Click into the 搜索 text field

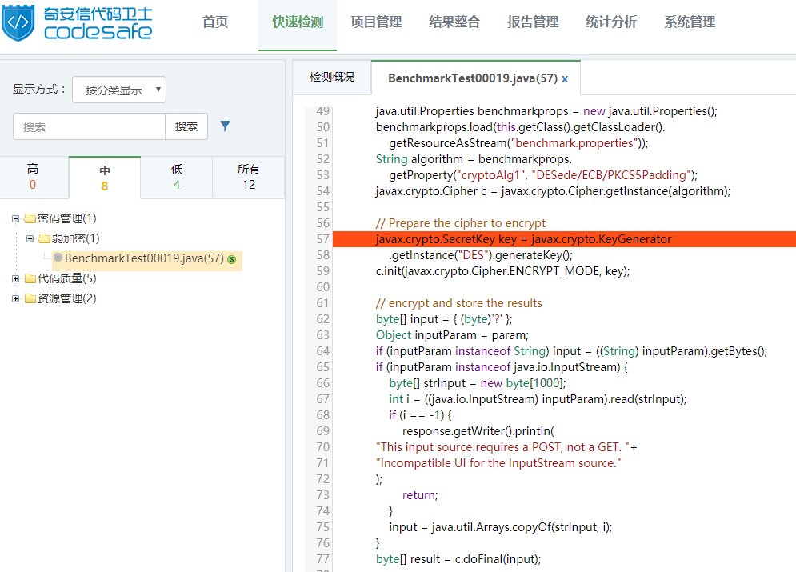coord(89,126)
